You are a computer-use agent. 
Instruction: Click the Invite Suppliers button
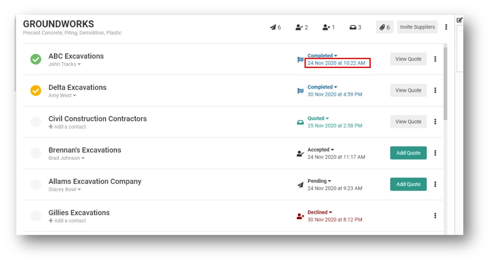point(417,27)
